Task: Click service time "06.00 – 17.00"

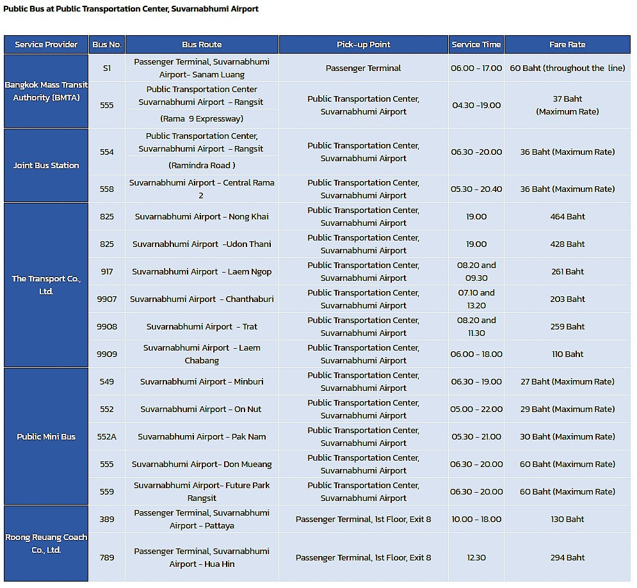Action: 476,68
